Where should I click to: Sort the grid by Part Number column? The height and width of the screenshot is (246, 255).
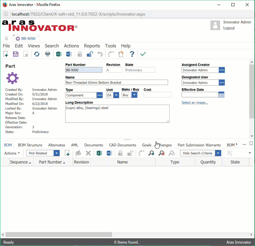point(50,162)
